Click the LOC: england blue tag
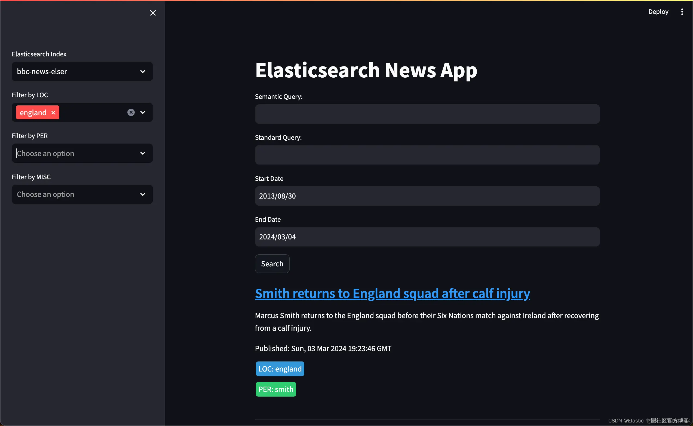The height and width of the screenshot is (426, 693). point(280,369)
